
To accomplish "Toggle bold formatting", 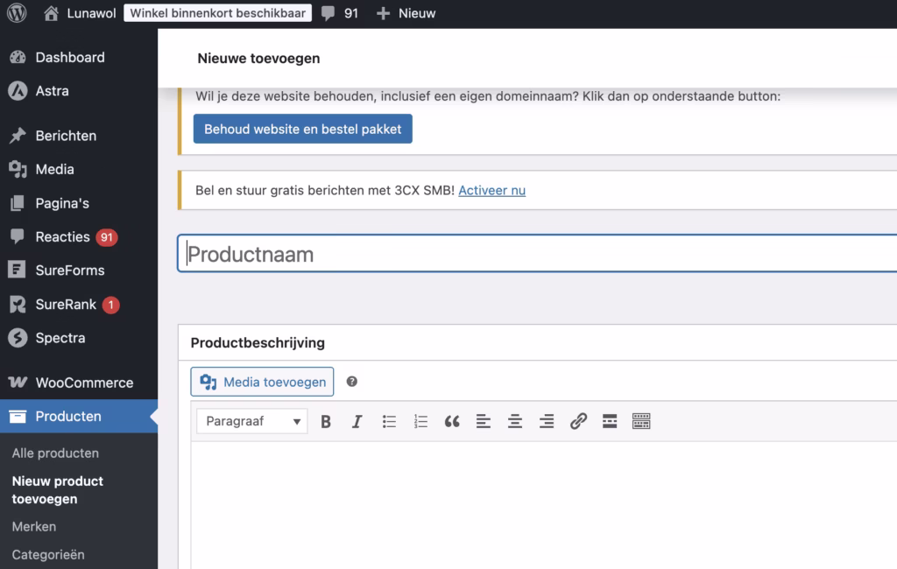I will point(326,421).
